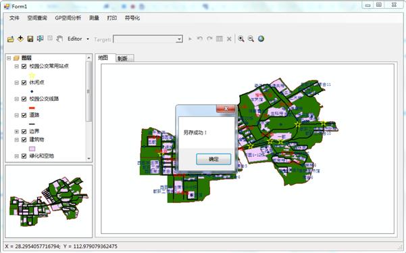406x253 pixels.
Task: Open the Target combo box dropdown
Action: click(x=179, y=39)
